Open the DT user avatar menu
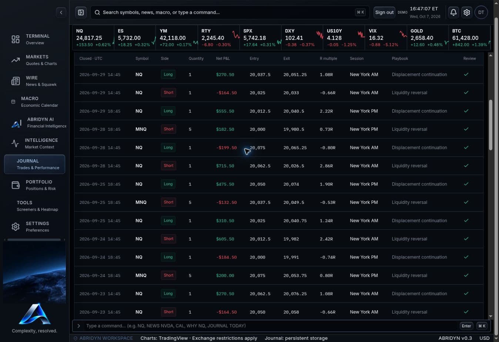 [481, 12]
